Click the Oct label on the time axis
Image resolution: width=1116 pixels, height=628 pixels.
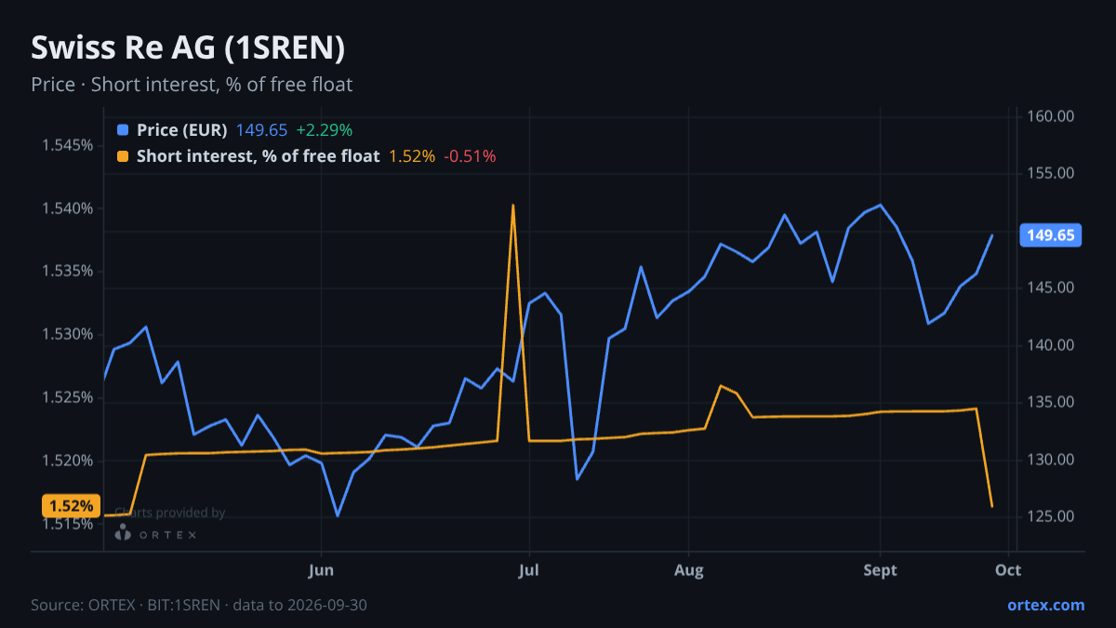pos(1008,570)
